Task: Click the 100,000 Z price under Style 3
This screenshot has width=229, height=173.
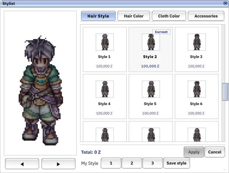Action: tap(196, 66)
